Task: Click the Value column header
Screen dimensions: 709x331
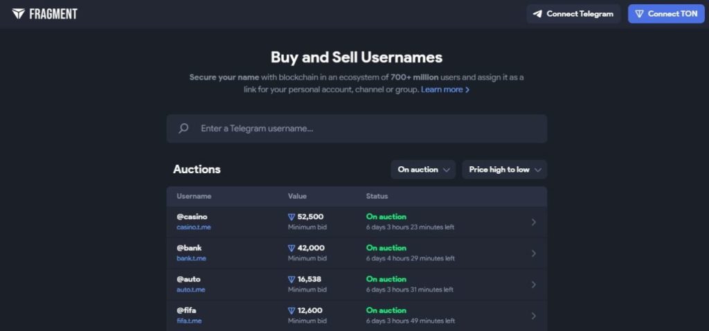Action: (297, 196)
